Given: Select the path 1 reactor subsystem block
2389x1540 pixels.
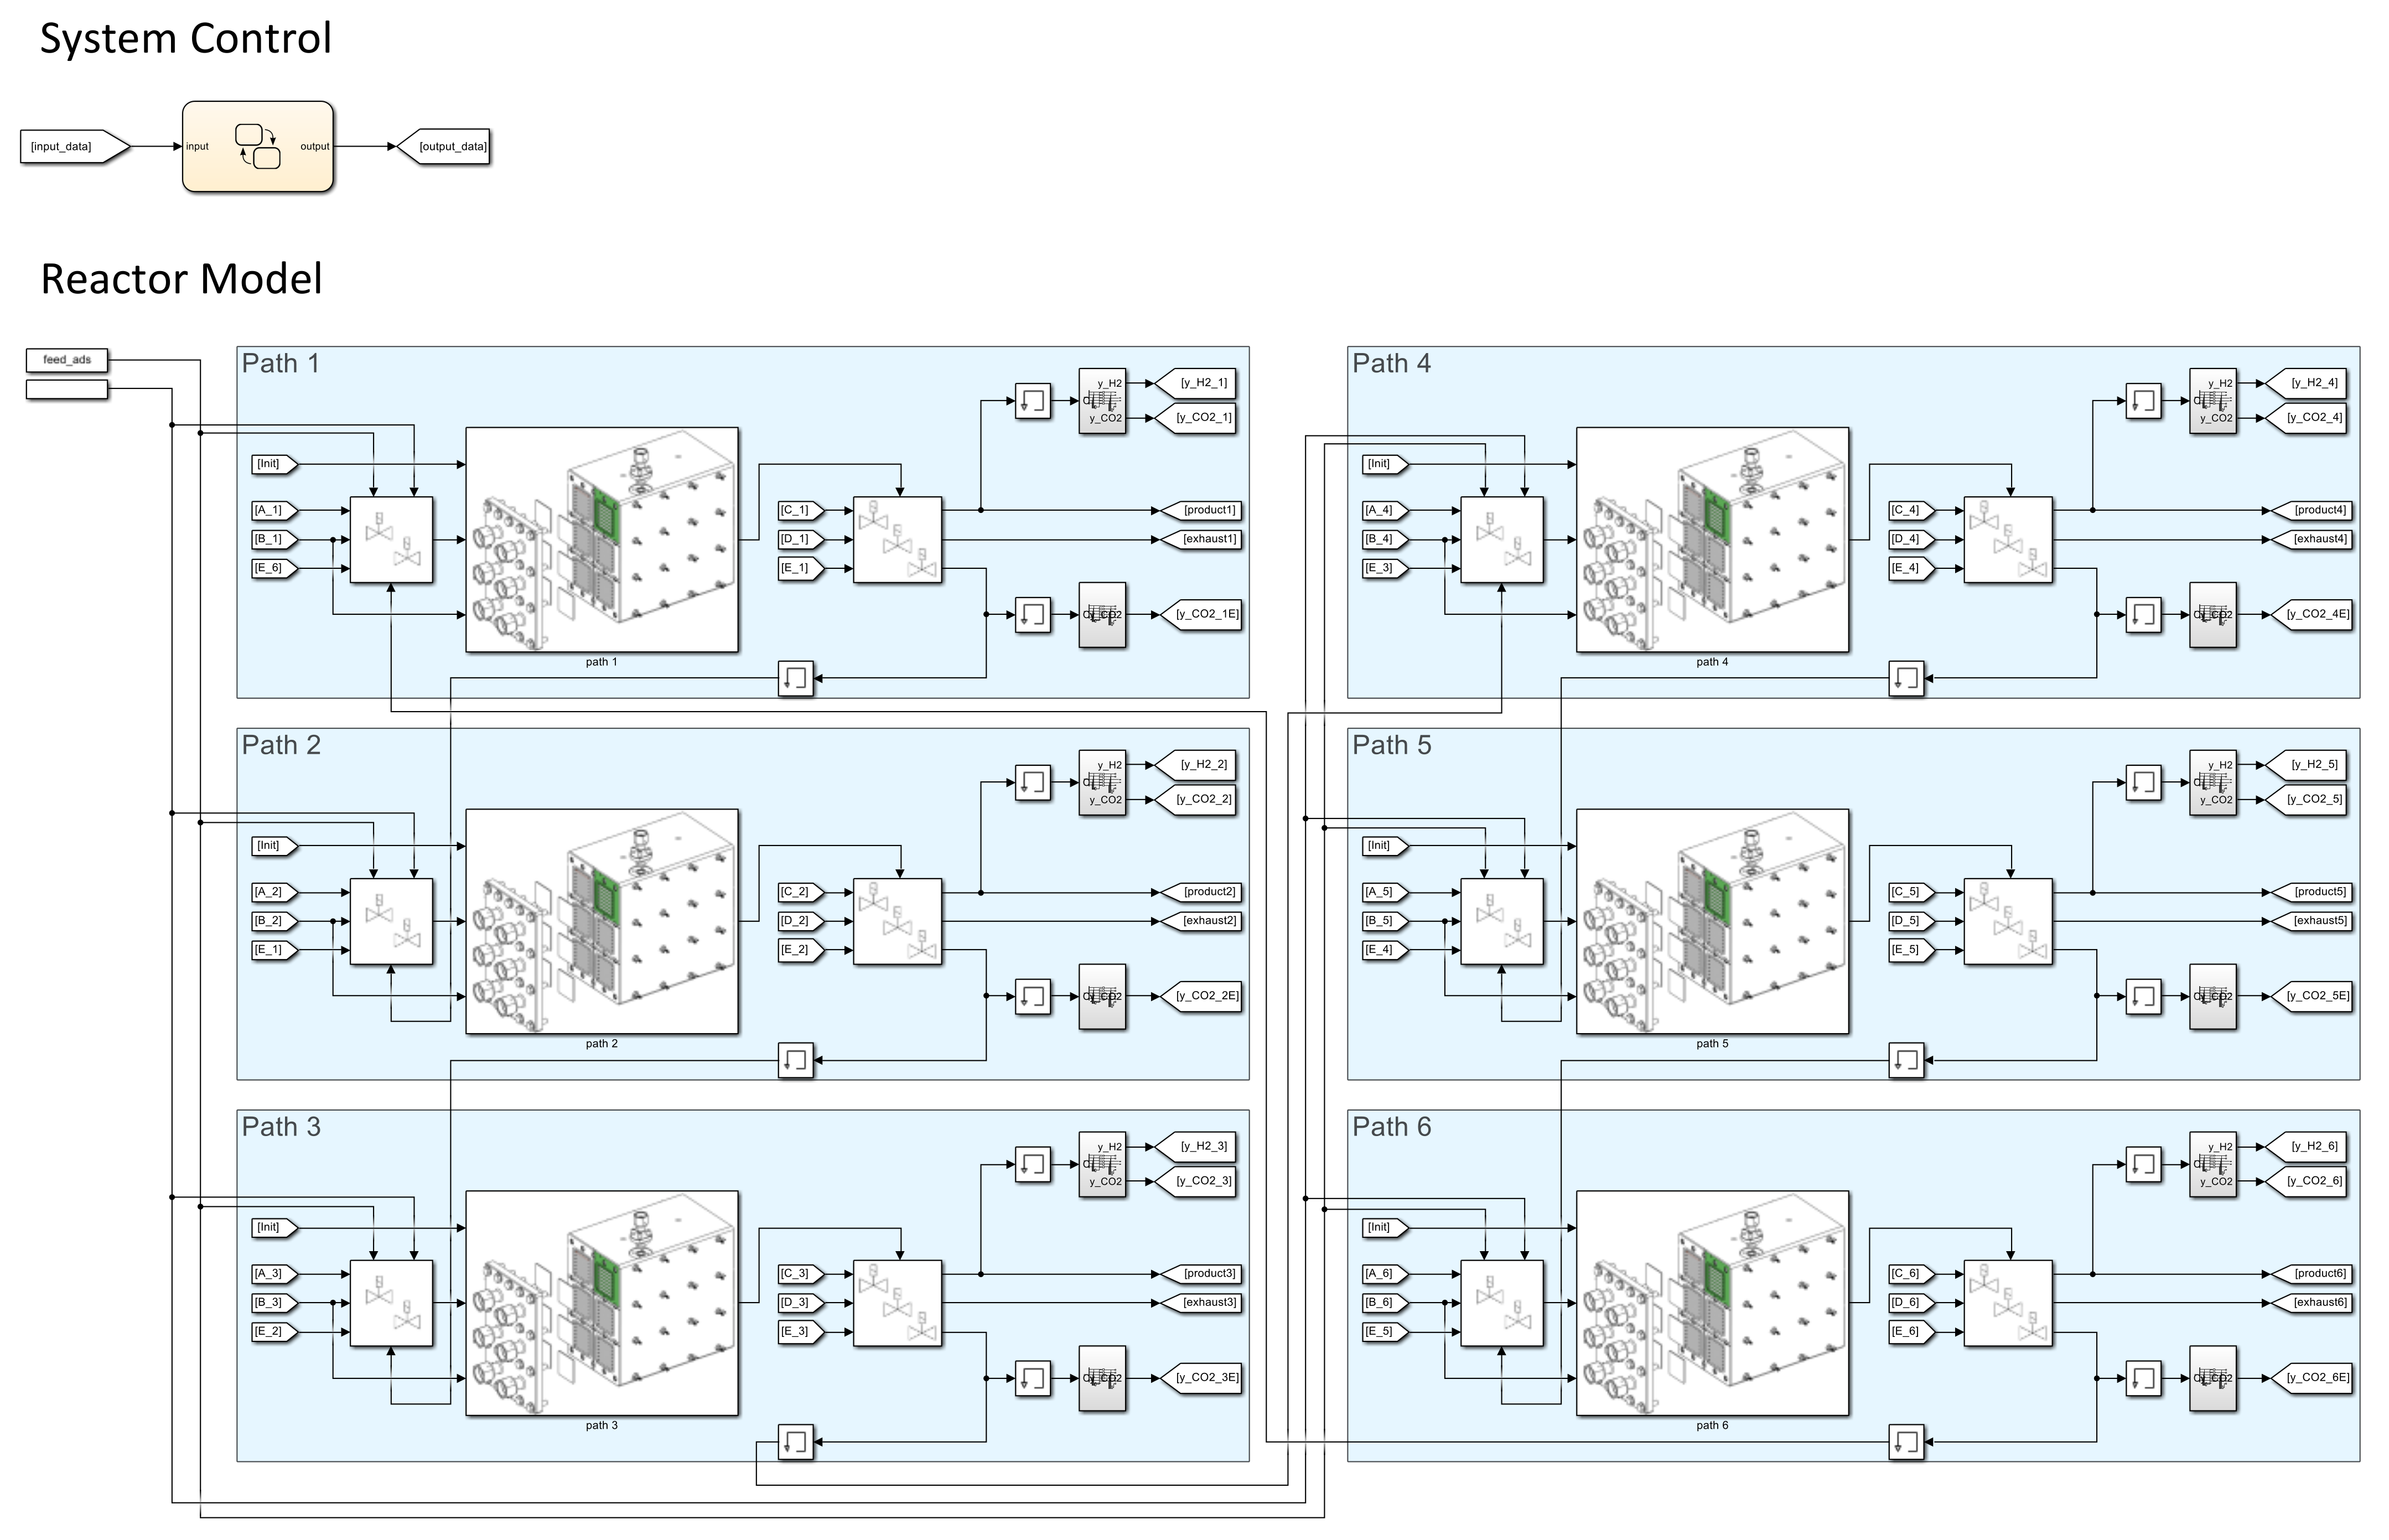Looking at the screenshot, I should 601,540.
